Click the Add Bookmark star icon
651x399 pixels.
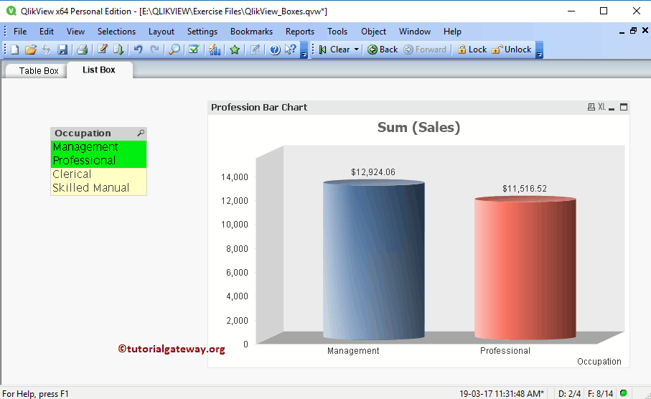click(x=235, y=50)
